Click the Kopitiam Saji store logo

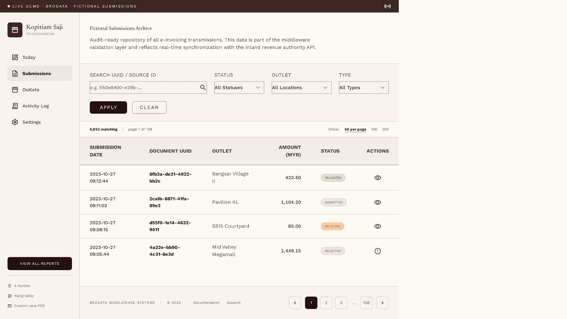click(x=15, y=30)
